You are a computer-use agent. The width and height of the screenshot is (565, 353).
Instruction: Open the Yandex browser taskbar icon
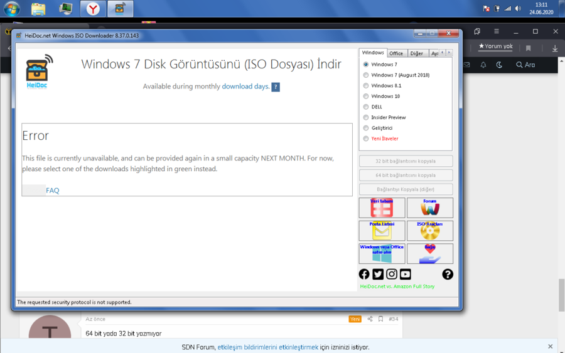[x=93, y=9]
